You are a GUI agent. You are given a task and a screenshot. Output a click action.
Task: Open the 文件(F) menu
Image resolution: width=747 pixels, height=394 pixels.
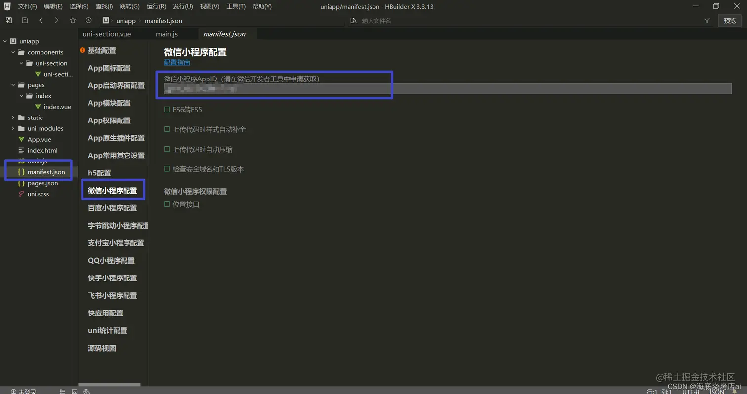coord(27,6)
